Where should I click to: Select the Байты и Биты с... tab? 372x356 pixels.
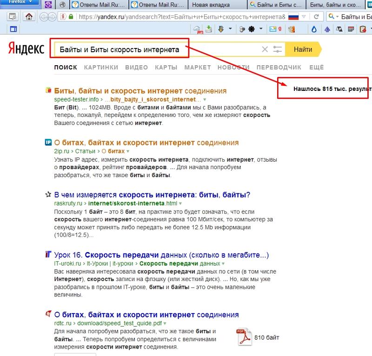point(276,5)
